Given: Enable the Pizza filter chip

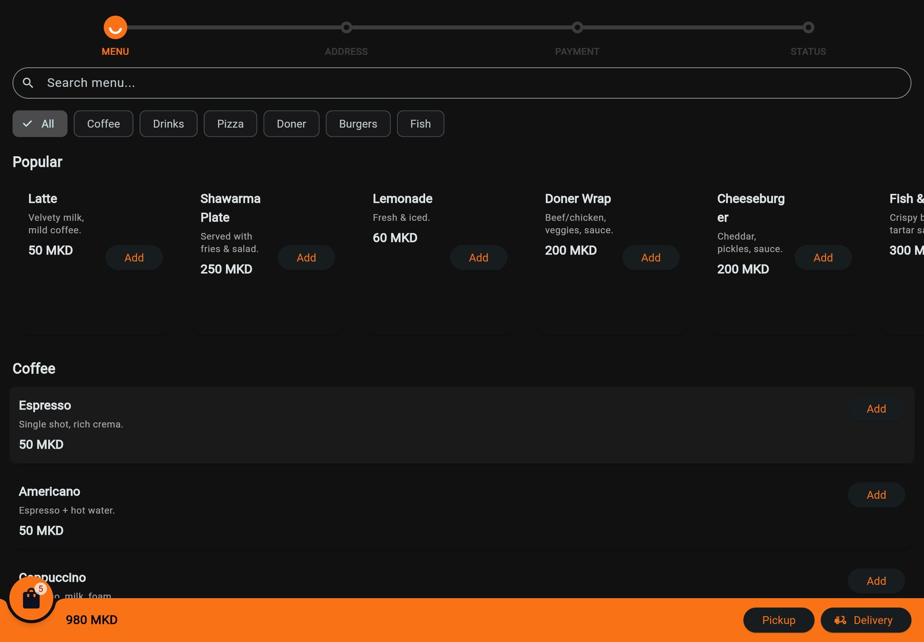Looking at the screenshot, I should (230, 124).
